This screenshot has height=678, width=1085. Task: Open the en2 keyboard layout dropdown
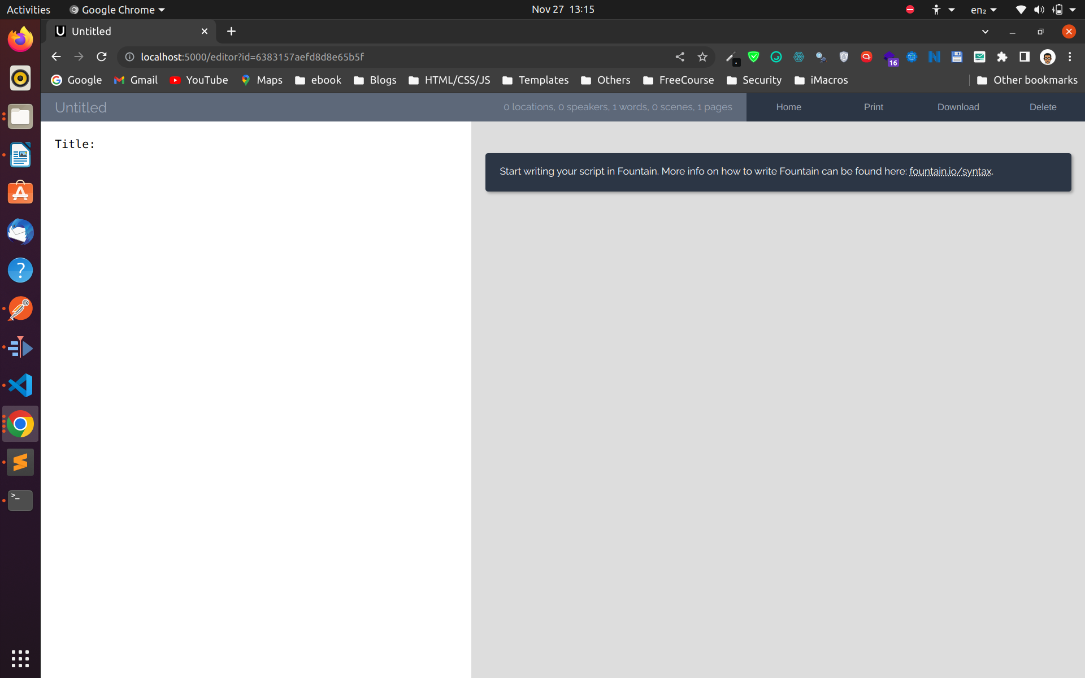coord(983,10)
